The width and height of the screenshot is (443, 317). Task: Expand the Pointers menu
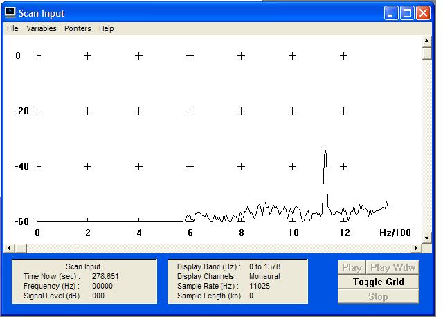(x=78, y=28)
